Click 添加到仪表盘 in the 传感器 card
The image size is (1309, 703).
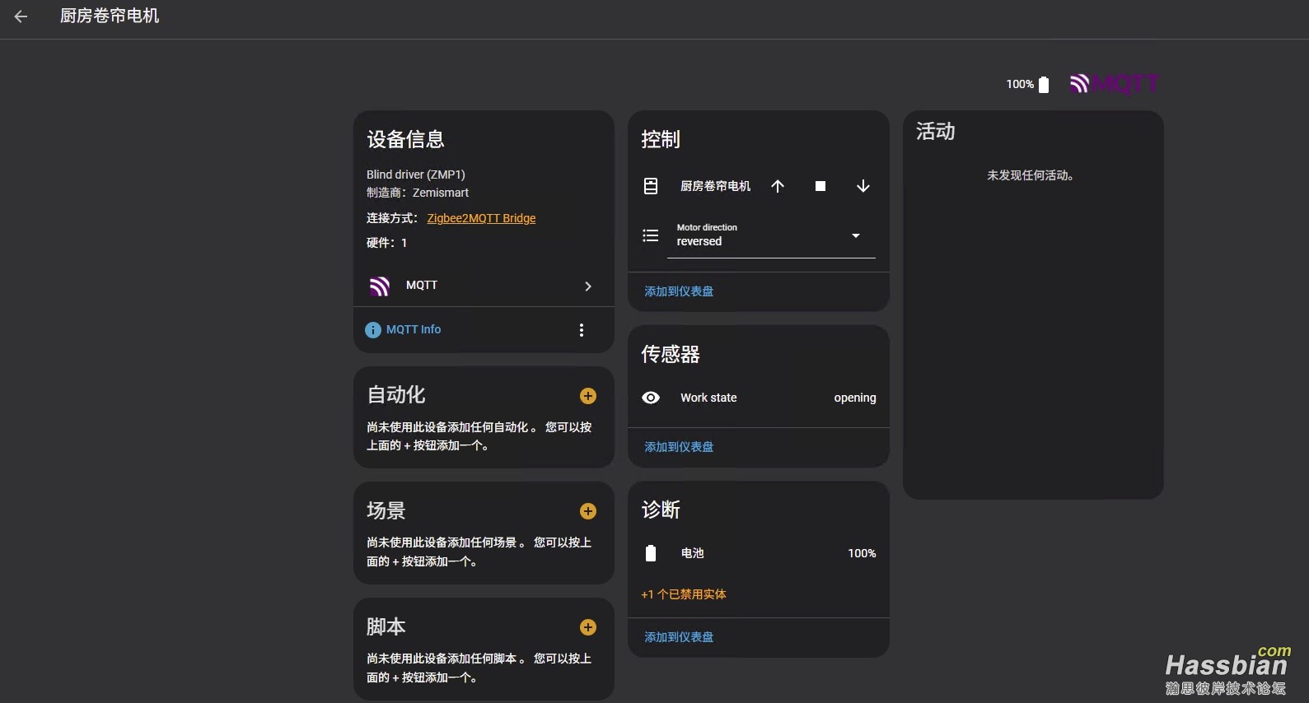pyautogui.click(x=679, y=447)
